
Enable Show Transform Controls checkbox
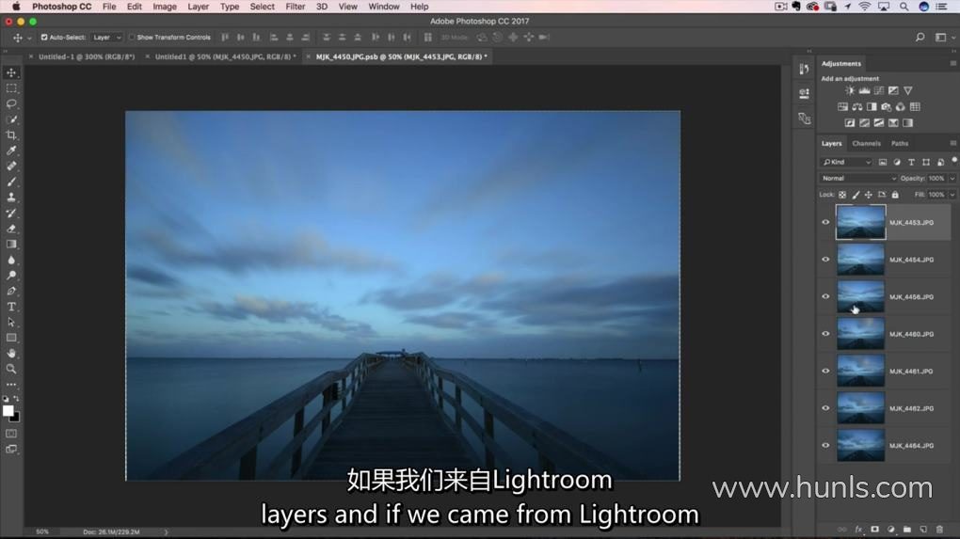(132, 38)
